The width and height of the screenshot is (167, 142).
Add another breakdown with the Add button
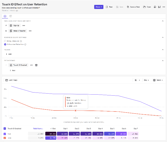tap(13, 70)
